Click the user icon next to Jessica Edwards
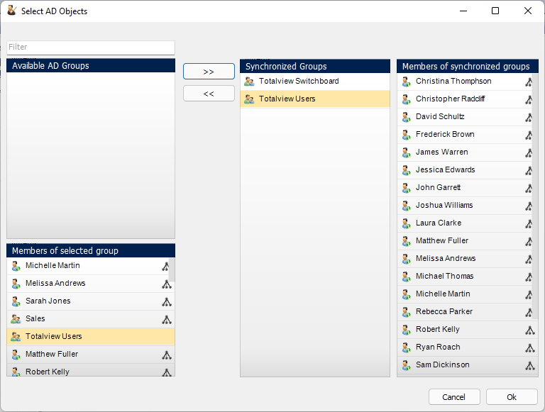545x412 pixels. 406,170
